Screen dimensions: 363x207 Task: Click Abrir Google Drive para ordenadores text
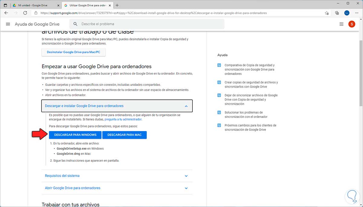tap(73, 188)
